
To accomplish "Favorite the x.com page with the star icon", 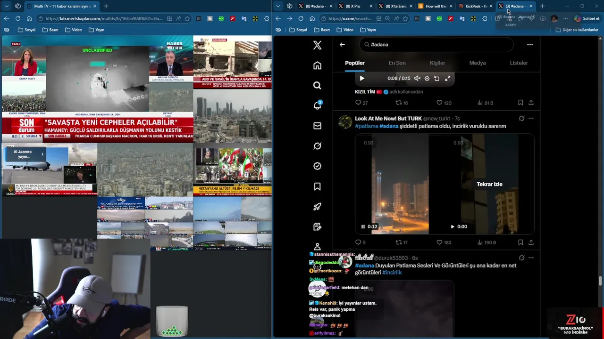I will [405, 18].
